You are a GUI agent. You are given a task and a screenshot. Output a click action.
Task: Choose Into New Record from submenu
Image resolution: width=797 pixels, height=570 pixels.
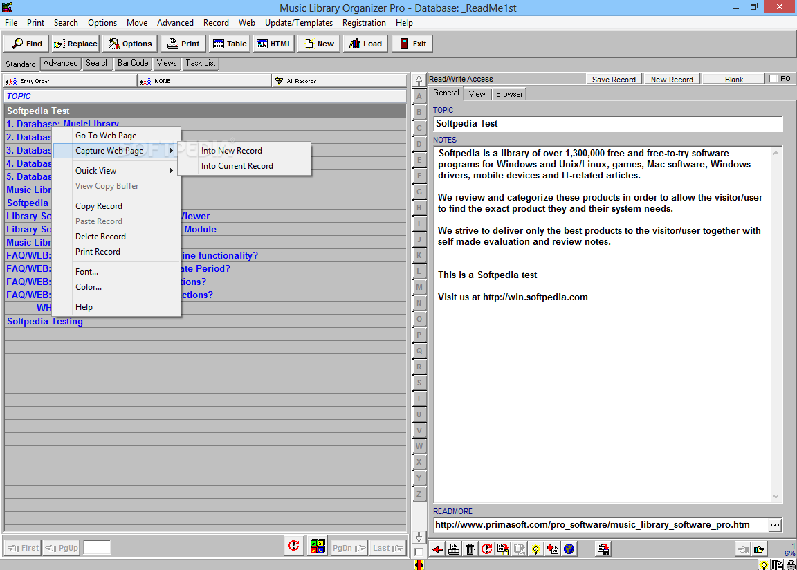coord(244,151)
